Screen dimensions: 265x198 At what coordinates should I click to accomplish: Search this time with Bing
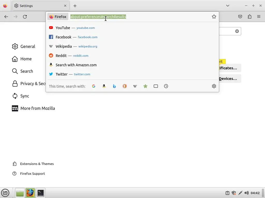click(x=114, y=86)
